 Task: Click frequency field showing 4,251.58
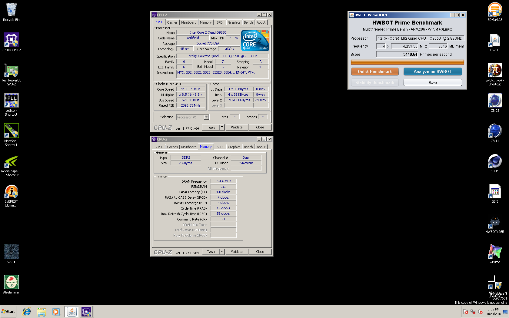[404, 46]
